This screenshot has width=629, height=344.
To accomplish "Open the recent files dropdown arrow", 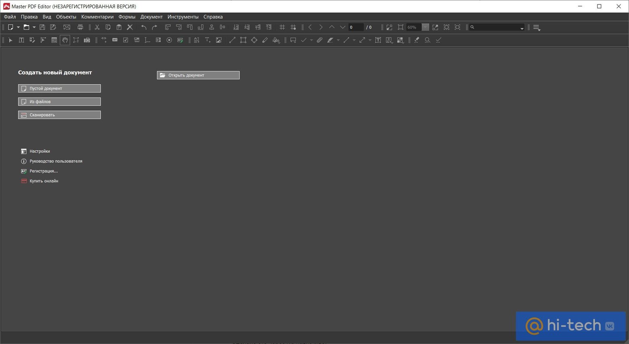I will coord(34,27).
